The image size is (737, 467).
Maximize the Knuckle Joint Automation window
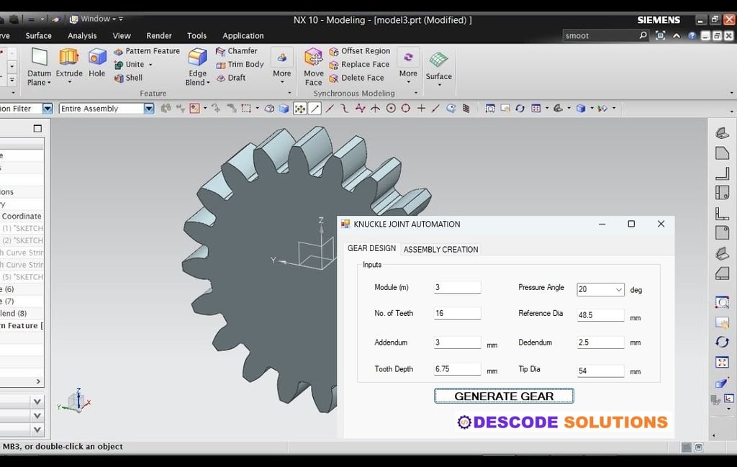coord(631,224)
